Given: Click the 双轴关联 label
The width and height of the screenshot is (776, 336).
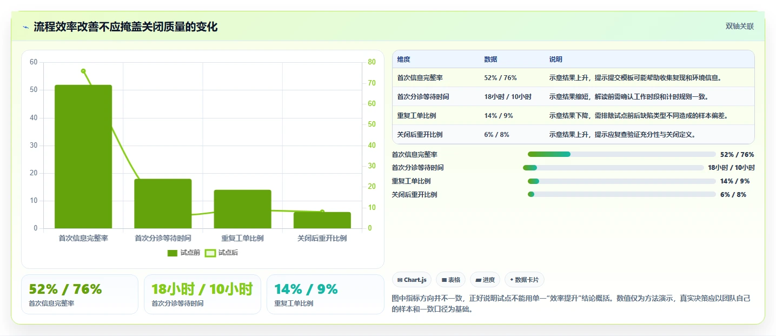Looking at the screenshot, I should 739,26.
